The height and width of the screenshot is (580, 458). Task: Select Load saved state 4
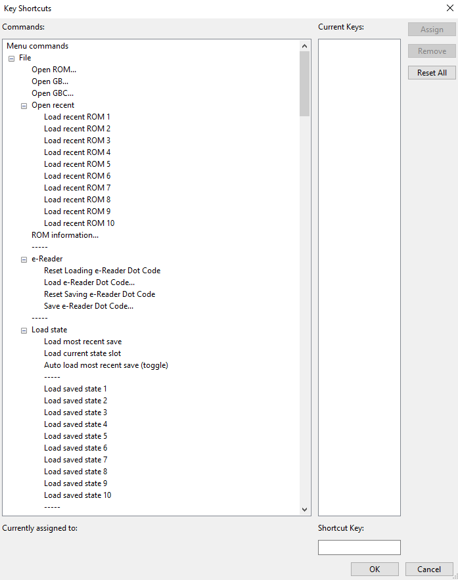(x=76, y=424)
